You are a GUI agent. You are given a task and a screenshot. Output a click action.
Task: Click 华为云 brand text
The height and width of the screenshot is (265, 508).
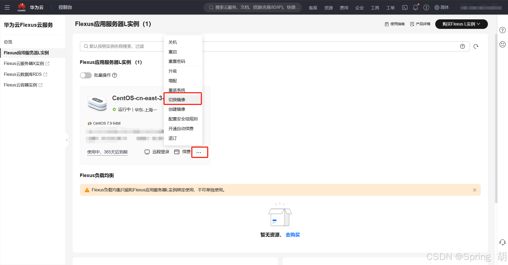tap(37, 7)
